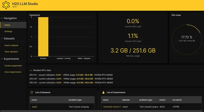Screen dimensions: 204x112
Task: Click the finished experiments yellow bar
Action: 43,37
